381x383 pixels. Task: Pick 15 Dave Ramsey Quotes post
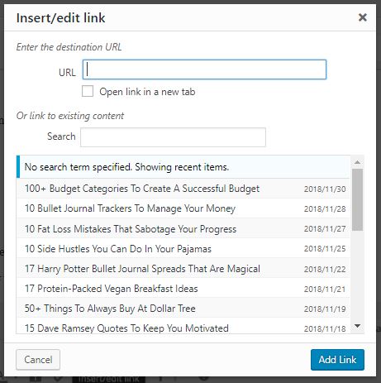pyautogui.click(x=183, y=326)
